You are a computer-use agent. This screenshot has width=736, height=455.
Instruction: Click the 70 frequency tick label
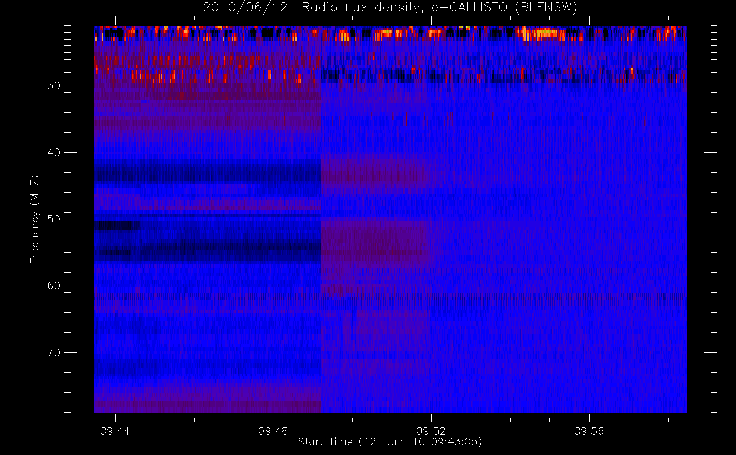54,353
